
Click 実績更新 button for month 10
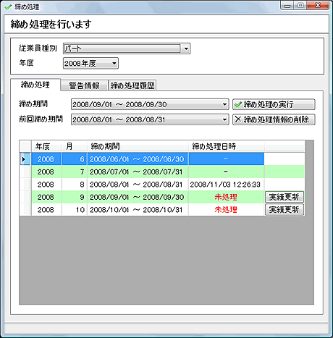284,210
